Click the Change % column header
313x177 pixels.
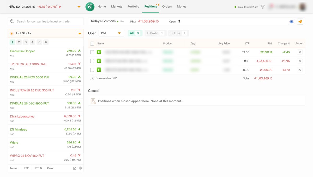284,43
